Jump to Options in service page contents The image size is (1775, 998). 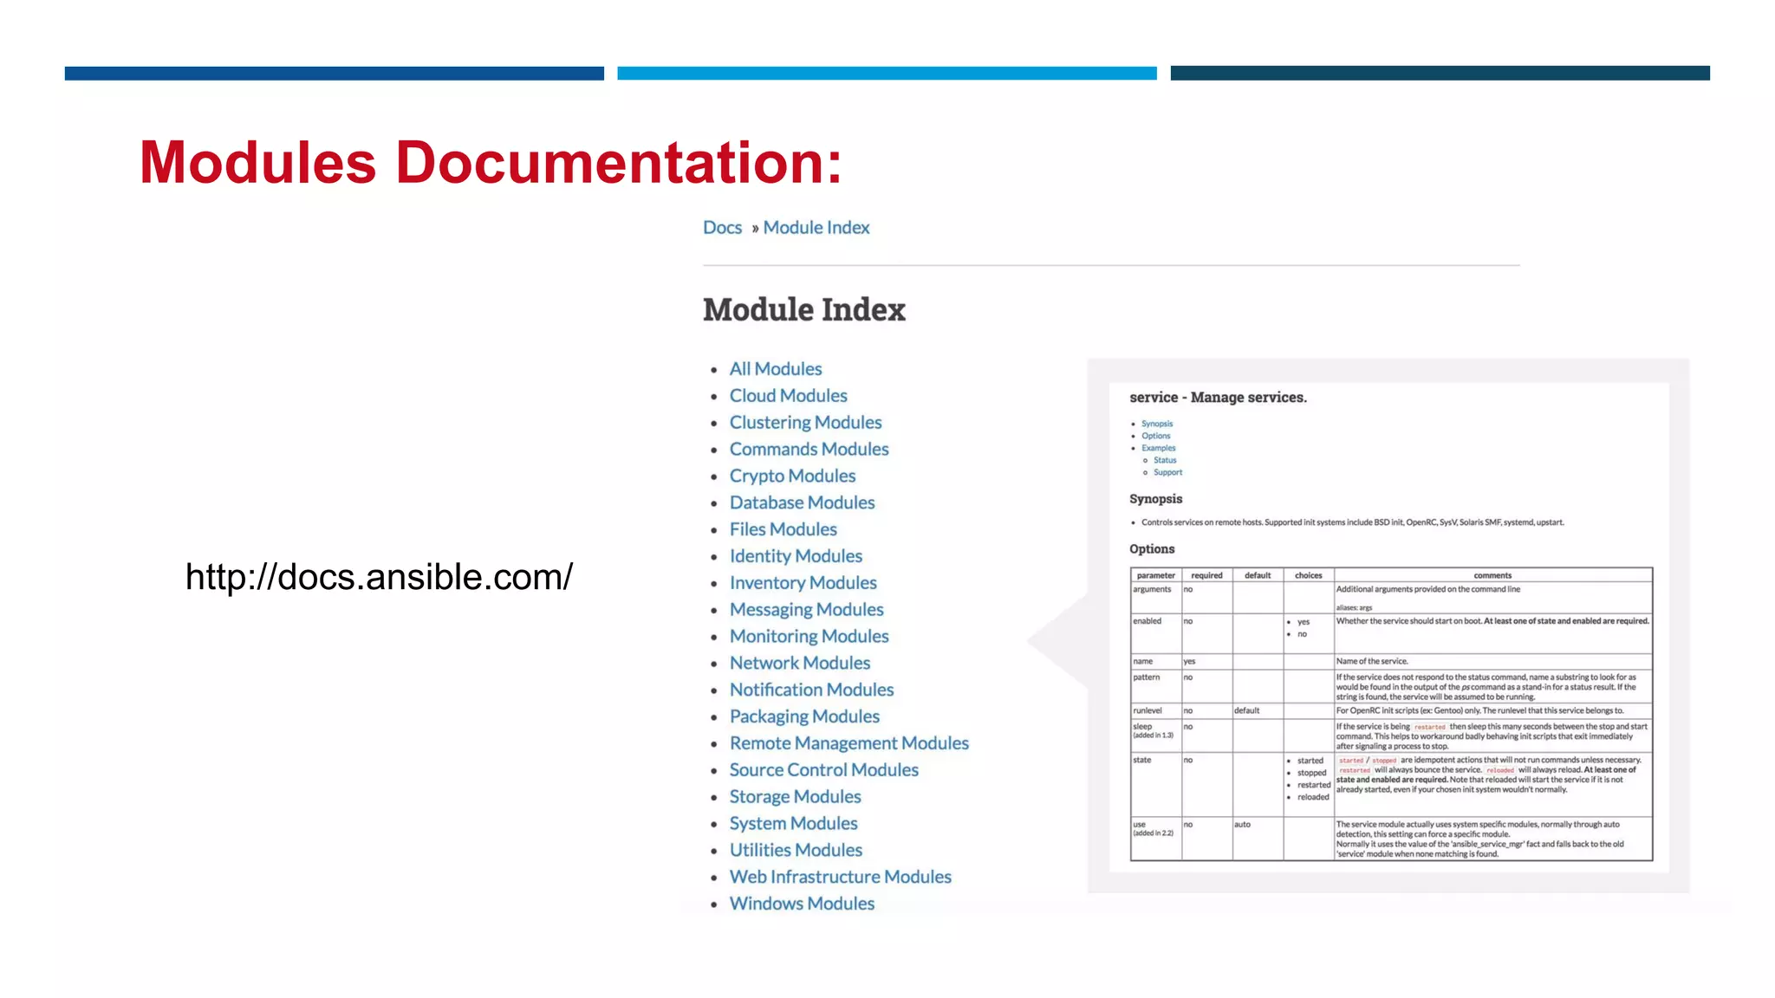(1155, 436)
